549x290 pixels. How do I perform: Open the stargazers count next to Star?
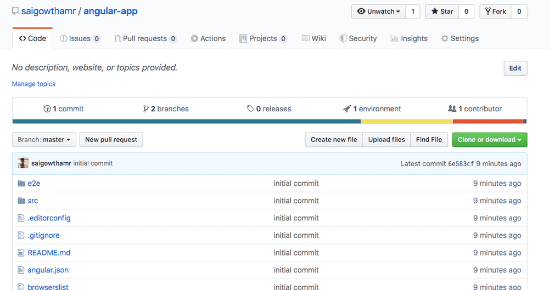(x=466, y=12)
